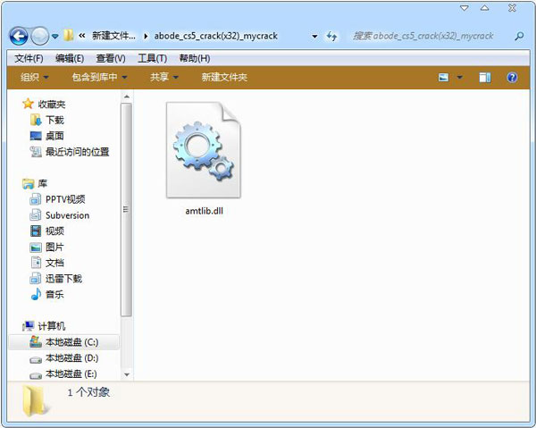Viewport: 536px width, 428px height.
Task: Open the view options dropdown arrow
Action: [460, 78]
